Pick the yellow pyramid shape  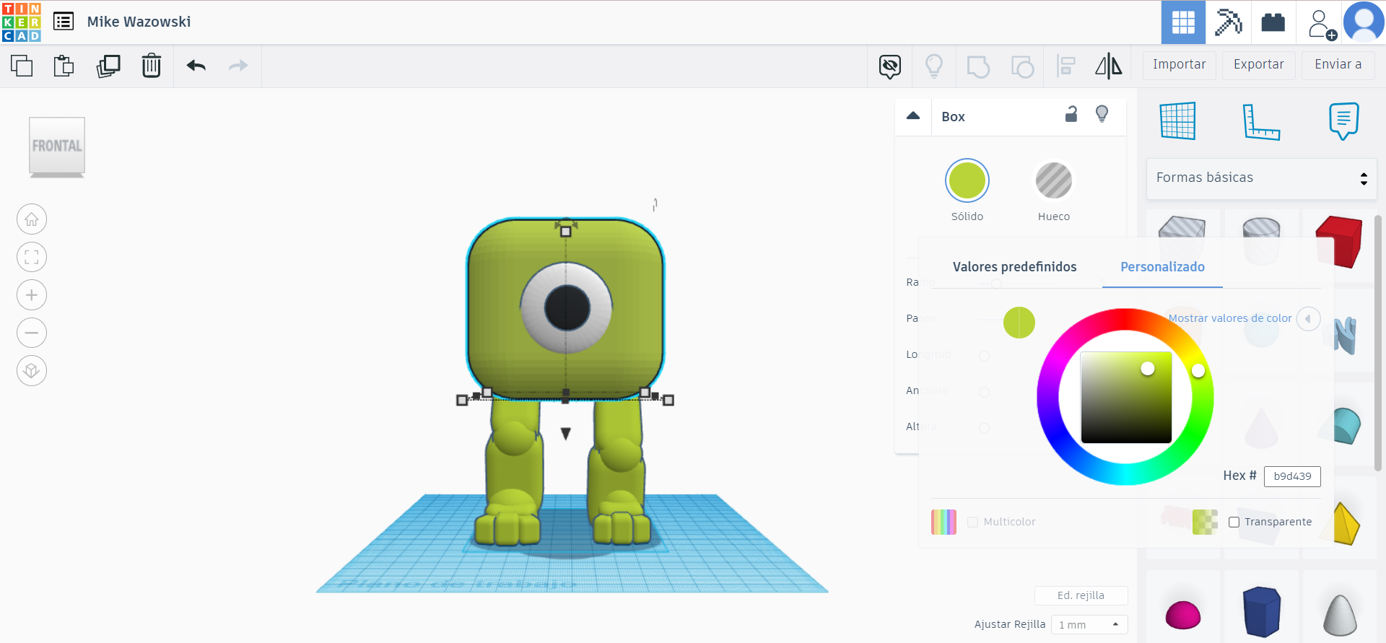click(1343, 524)
